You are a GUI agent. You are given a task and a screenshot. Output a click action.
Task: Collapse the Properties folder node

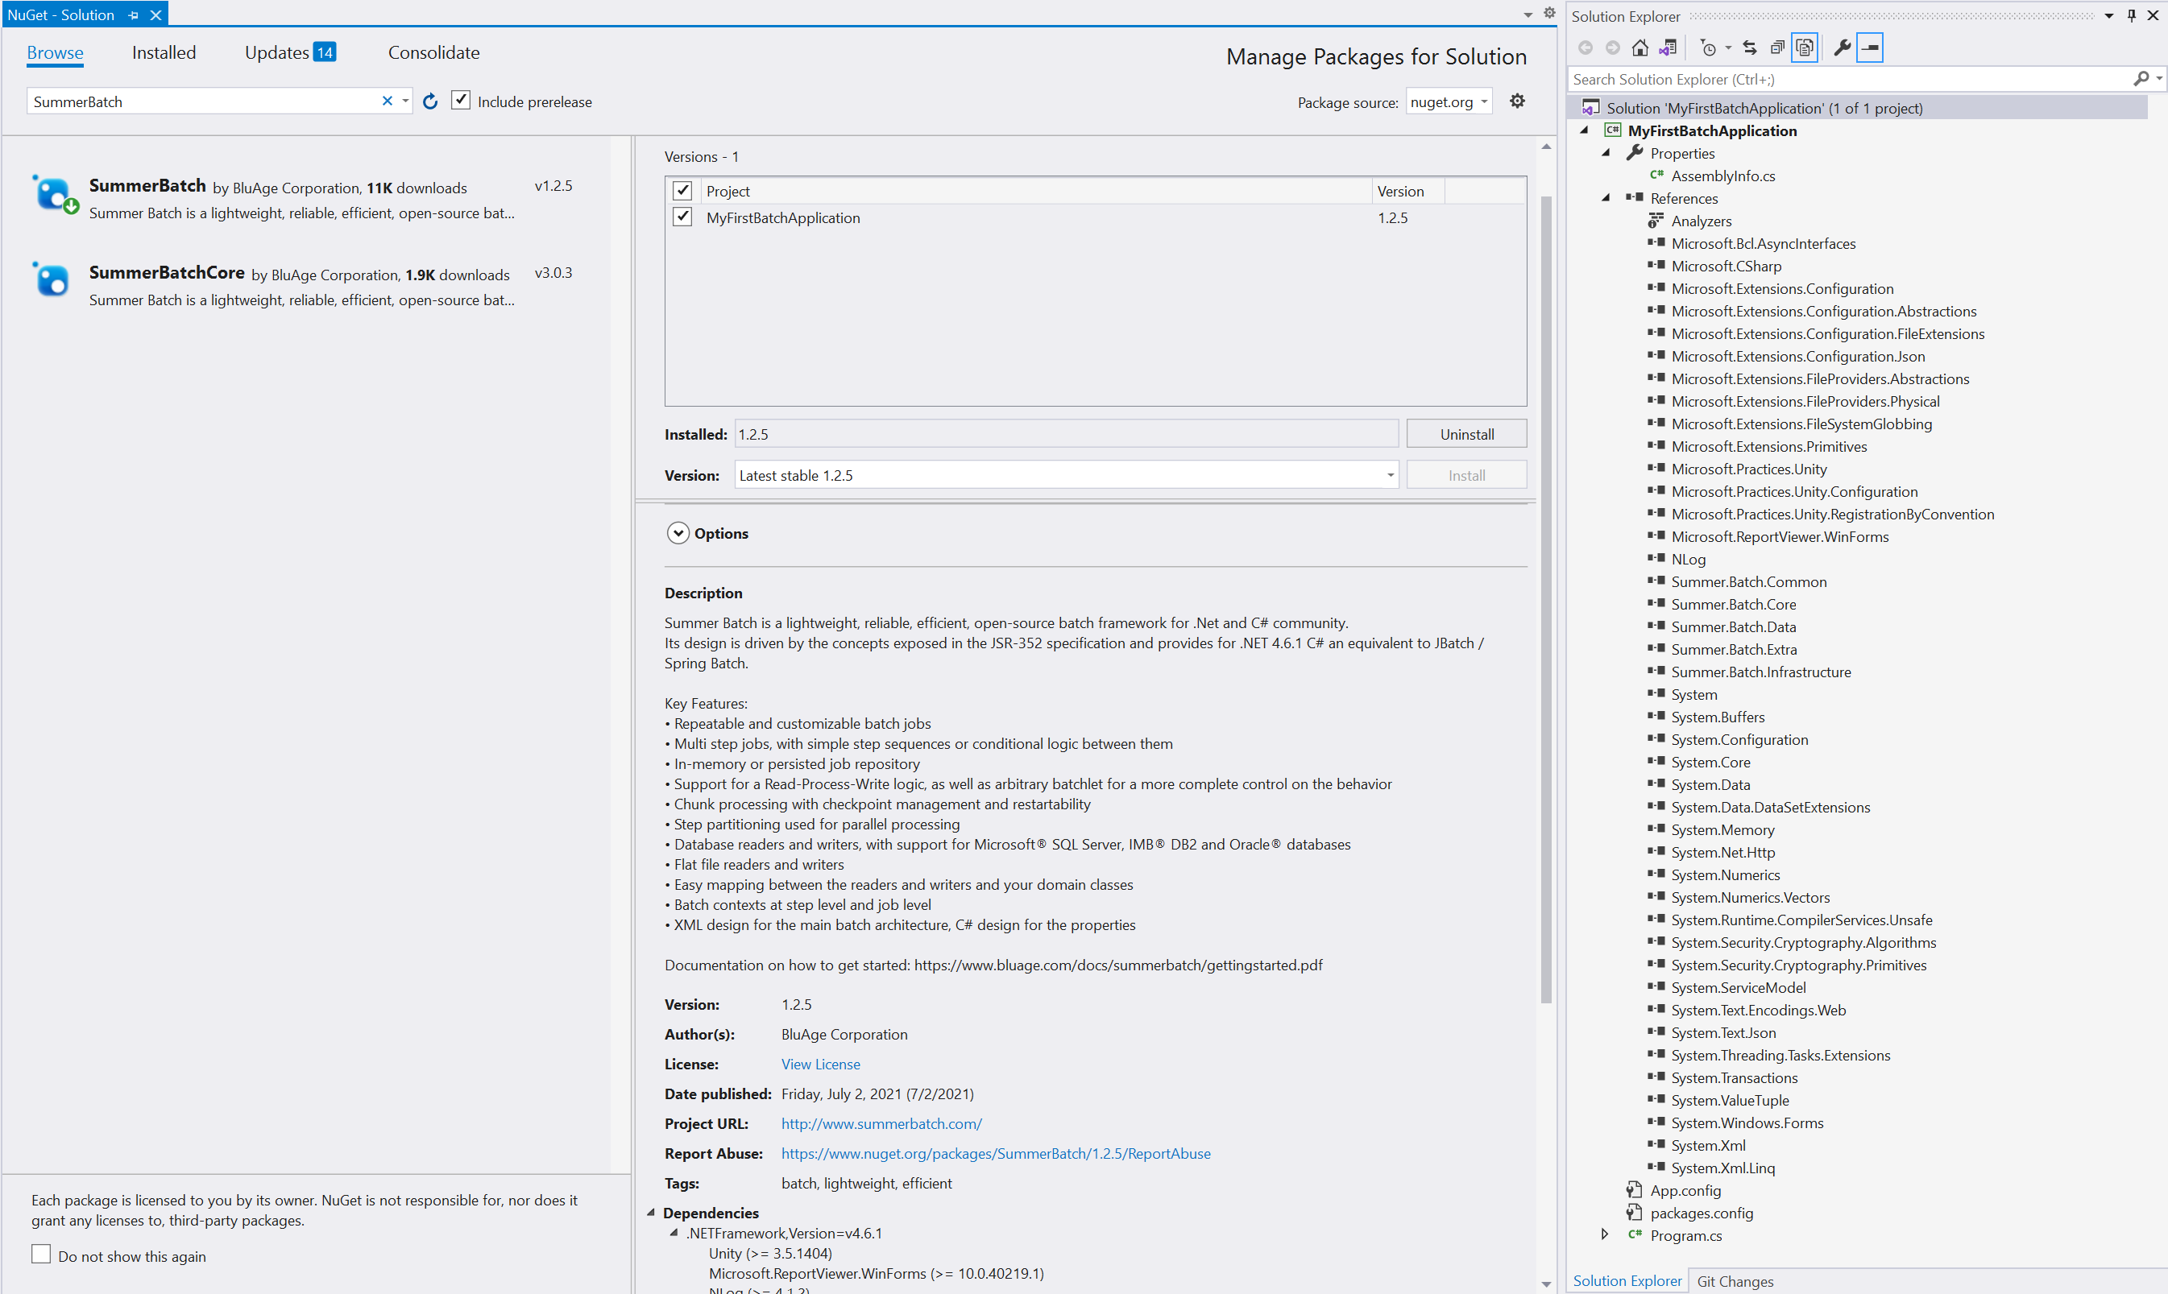1606,154
